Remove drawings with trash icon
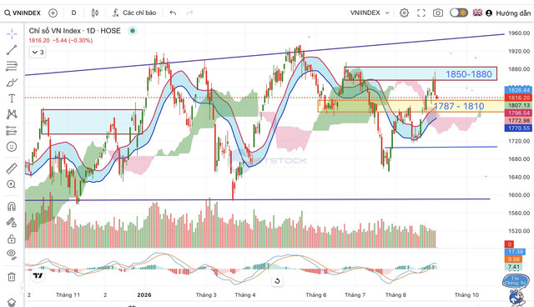The image size is (534, 307). (x=12, y=277)
